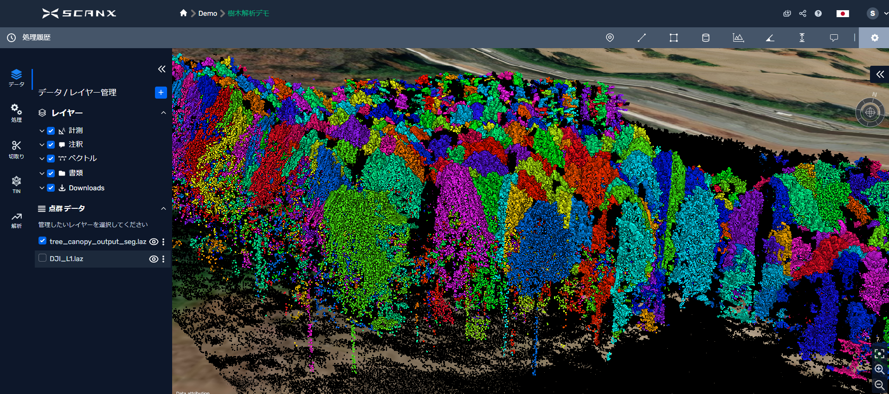Open viewer settings gear

point(874,38)
